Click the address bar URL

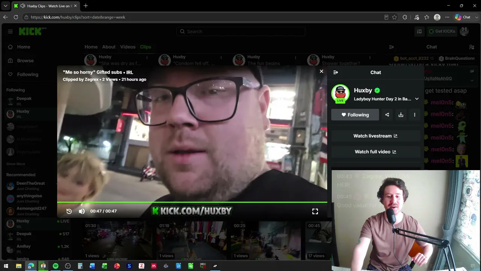tap(78, 17)
